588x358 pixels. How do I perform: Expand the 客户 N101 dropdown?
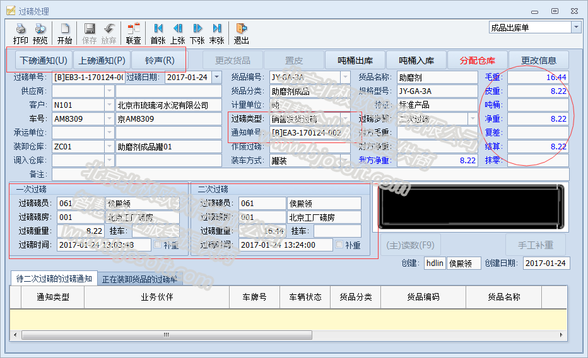109,105
